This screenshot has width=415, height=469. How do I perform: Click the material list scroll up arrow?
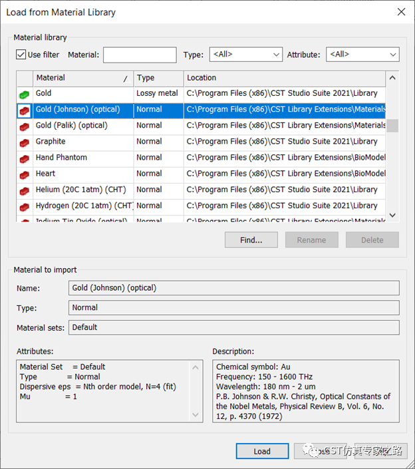point(392,78)
